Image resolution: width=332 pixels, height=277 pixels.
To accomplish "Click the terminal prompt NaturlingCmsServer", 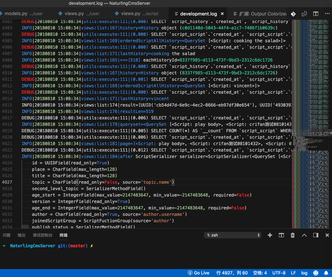I will pos(33,246).
